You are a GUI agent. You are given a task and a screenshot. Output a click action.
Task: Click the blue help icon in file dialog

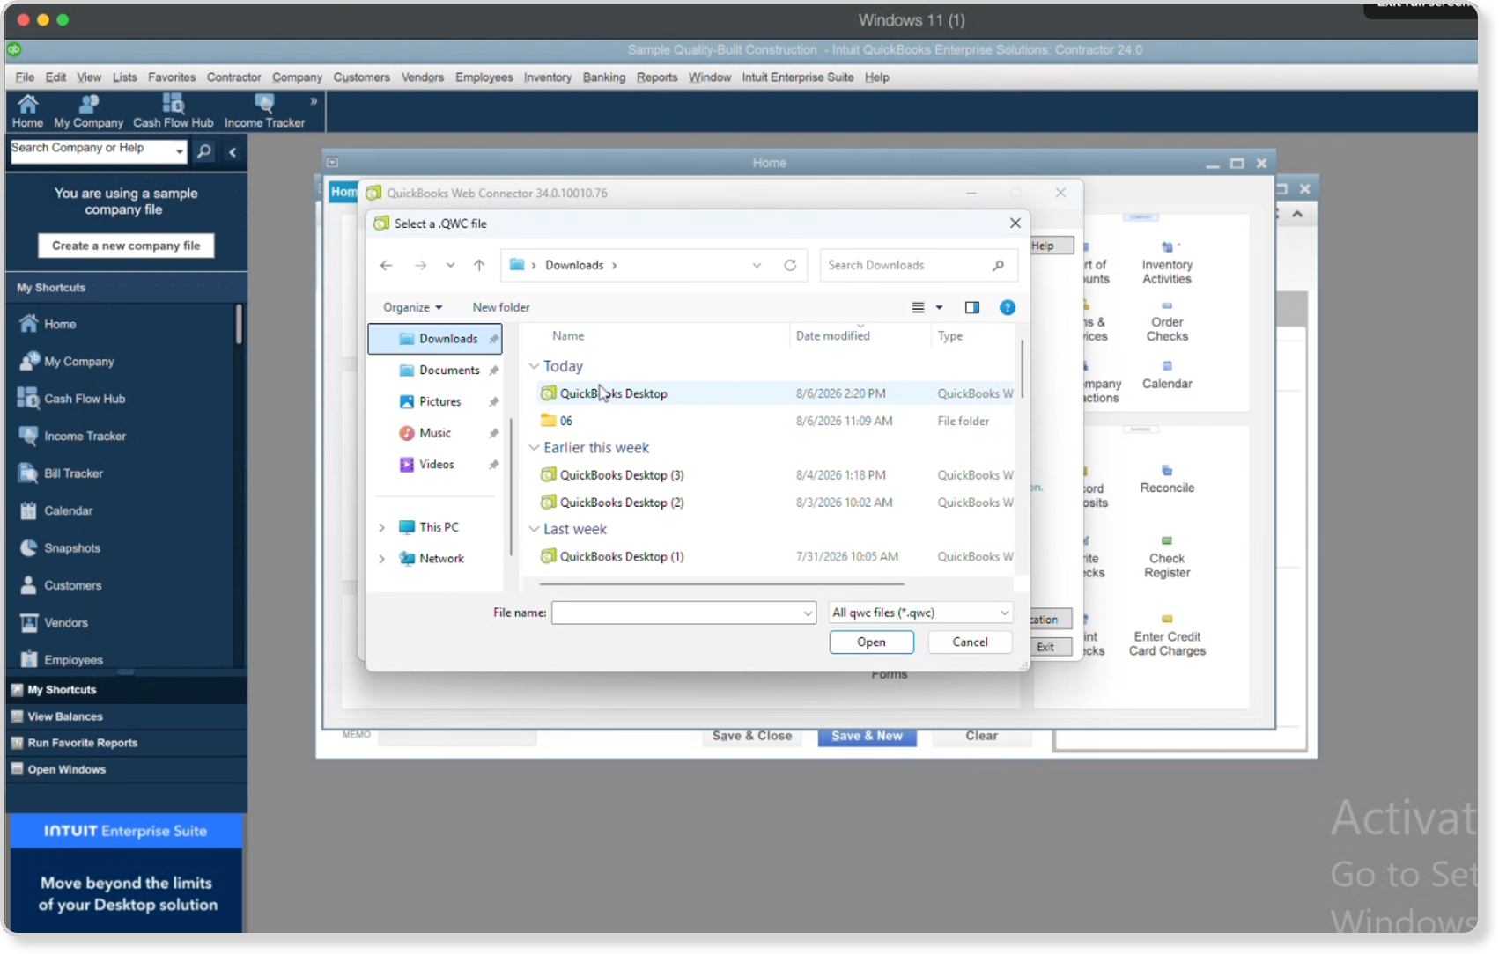pyautogui.click(x=1007, y=307)
